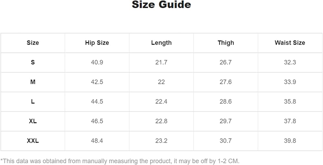Select thigh value 30.7
This screenshot has height=165, width=323.
tap(225, 141)
